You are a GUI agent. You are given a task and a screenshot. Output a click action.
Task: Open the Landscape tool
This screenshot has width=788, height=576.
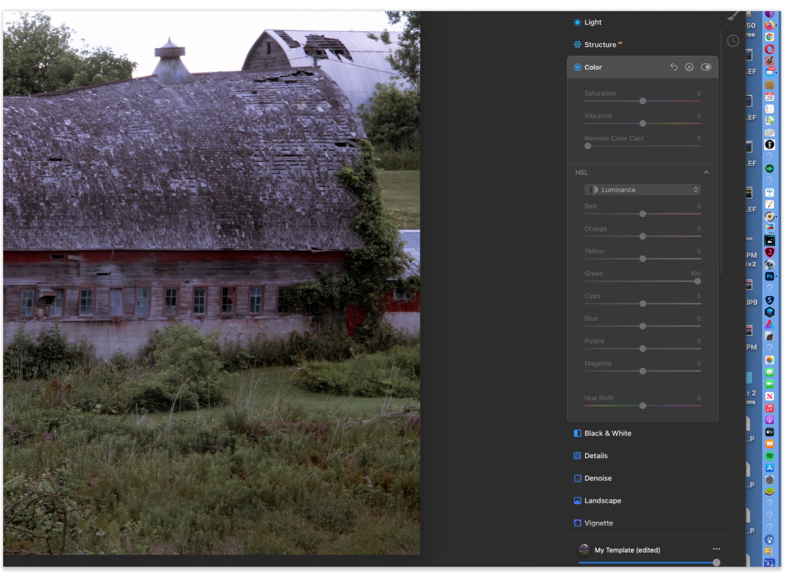coord(603,500)
